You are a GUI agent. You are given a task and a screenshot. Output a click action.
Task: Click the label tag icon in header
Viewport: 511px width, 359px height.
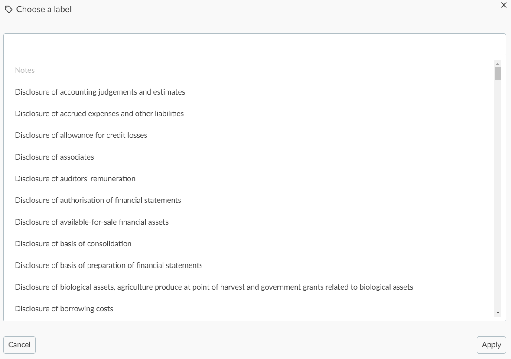point(9,10)
